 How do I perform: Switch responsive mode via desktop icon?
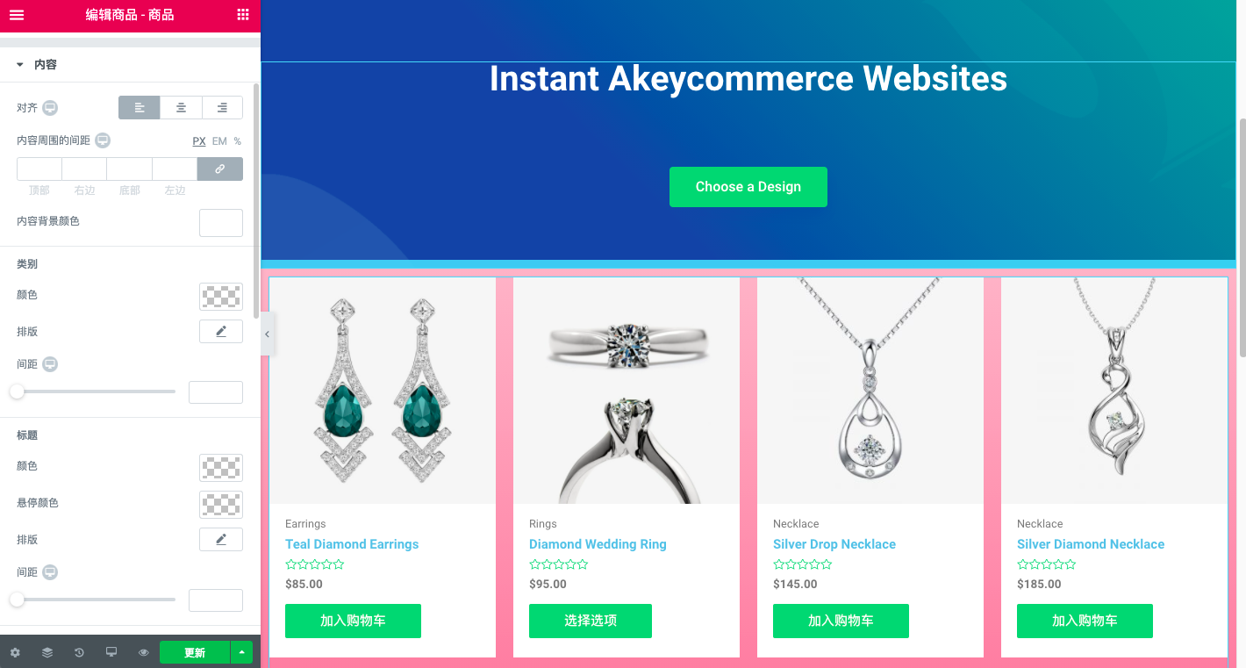coord(111,652)
